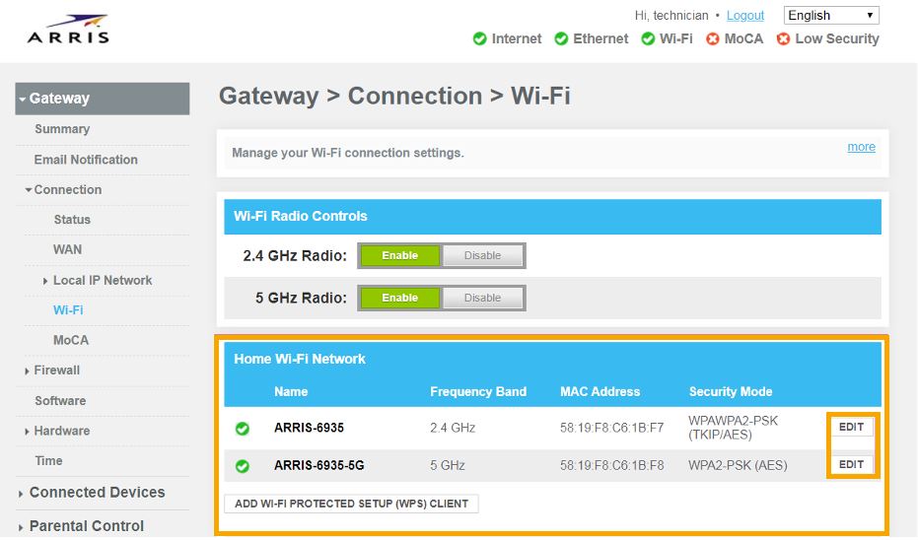This screenshot has height=540, width=918.
Task: Click the more link in description
Action: [x=861, y=147]
